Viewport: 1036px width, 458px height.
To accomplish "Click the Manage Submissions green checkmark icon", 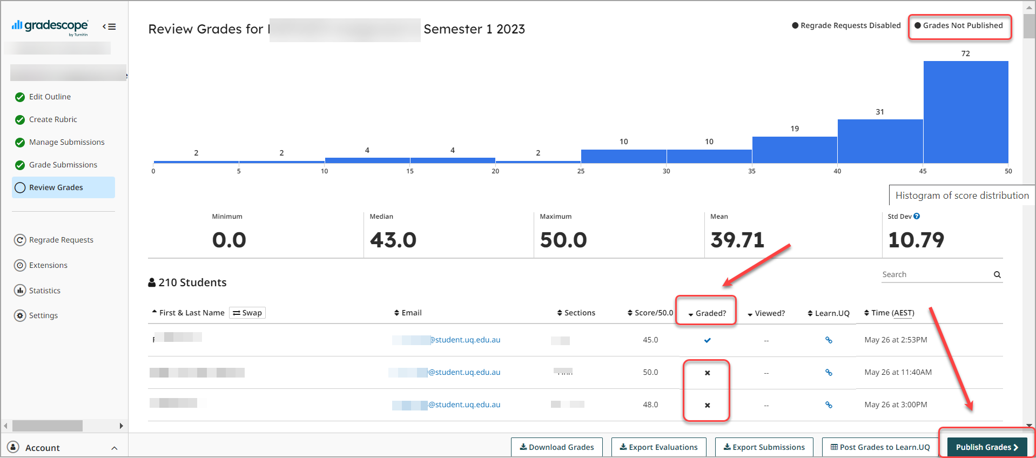I will (20, 143).
